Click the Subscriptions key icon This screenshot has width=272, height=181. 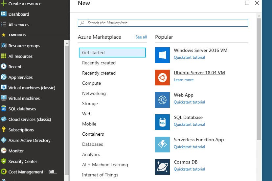pos(4,130)
